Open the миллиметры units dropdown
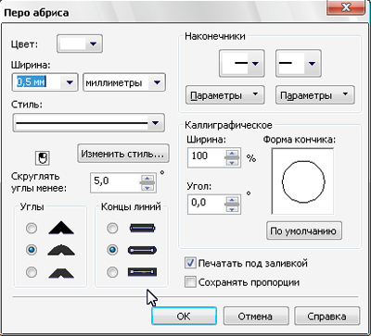Screen dimensions: 371x336 [x=124, y=82]
